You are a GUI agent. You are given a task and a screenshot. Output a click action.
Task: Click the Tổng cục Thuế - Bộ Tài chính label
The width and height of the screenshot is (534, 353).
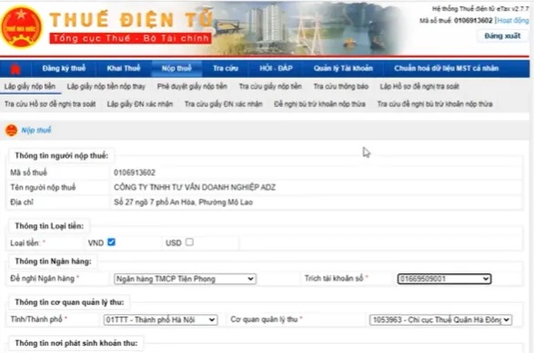(x=130, y=38)
